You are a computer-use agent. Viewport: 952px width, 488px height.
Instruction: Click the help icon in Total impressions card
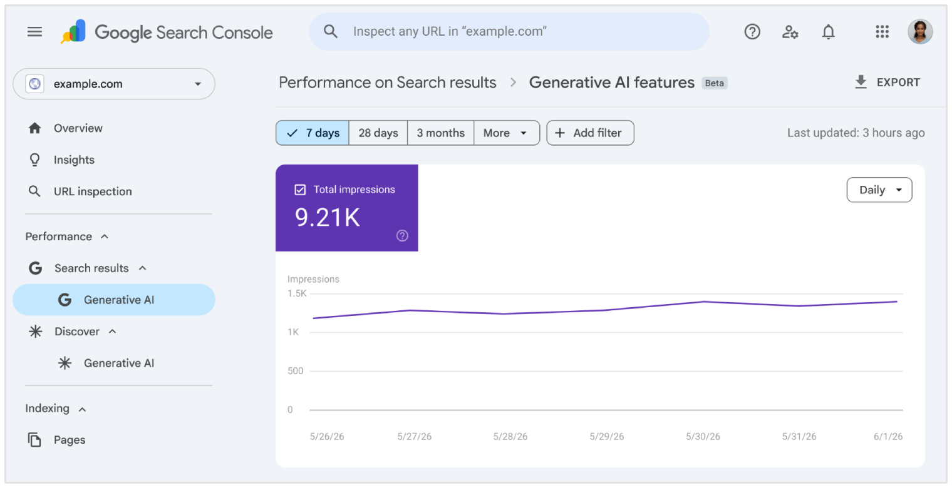[403, 236]
